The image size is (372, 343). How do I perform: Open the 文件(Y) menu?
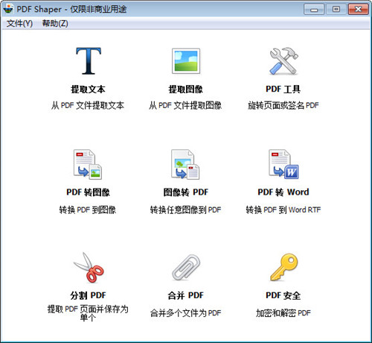pos(19,23)
